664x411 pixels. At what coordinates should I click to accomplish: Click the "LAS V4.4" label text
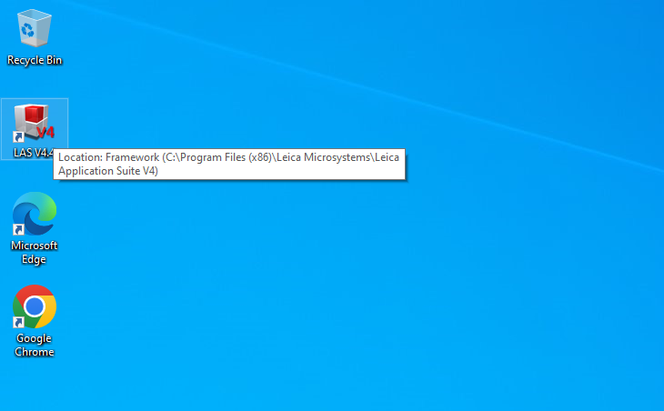click(x=34, y=153)
